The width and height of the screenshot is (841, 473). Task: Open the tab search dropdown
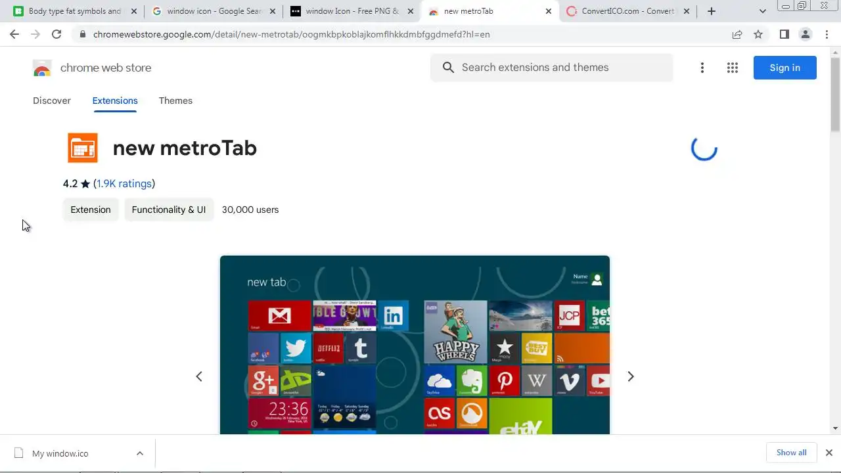[762, 11]
